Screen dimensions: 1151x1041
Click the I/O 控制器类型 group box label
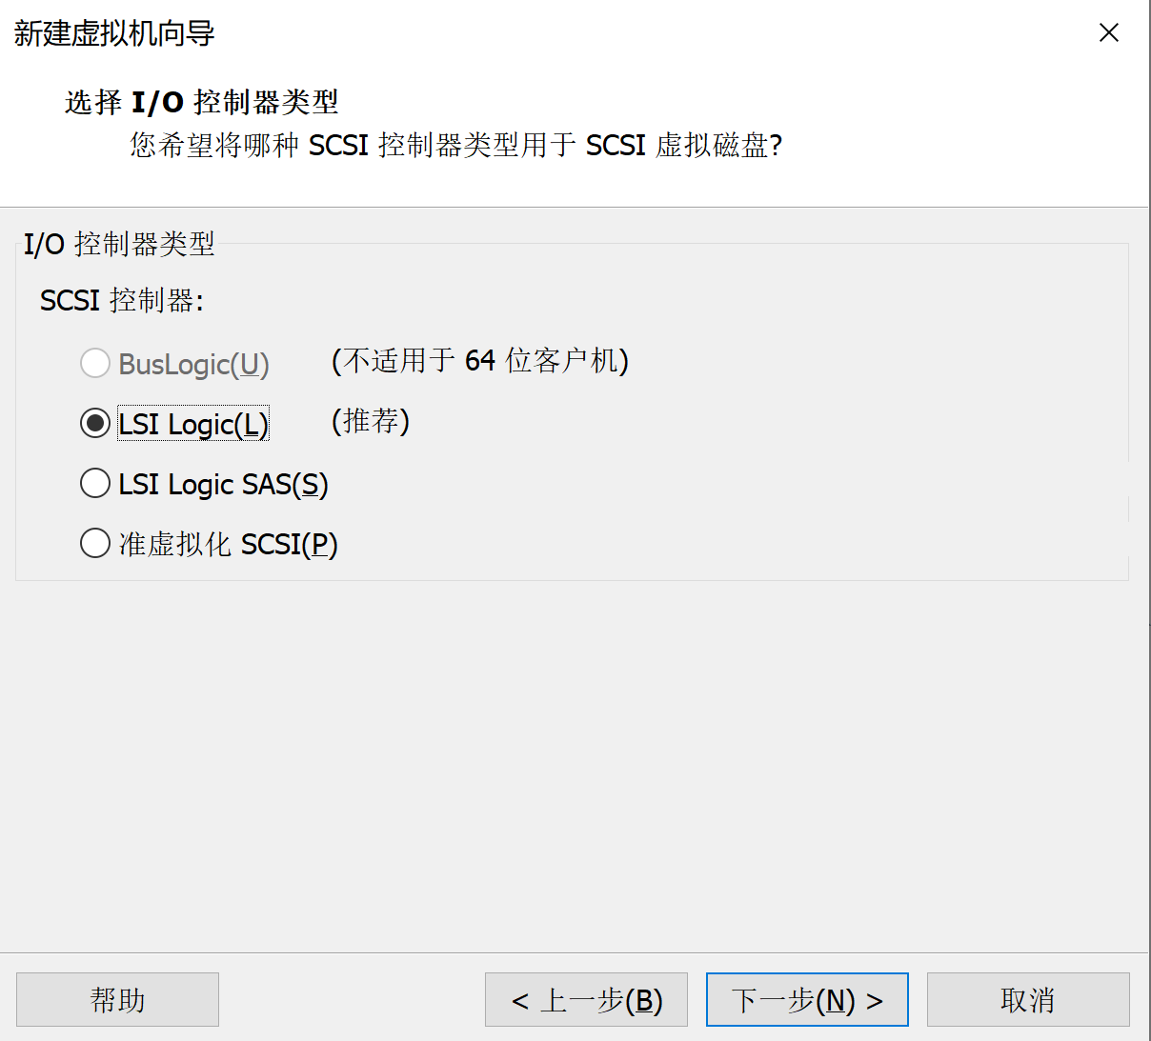119,244
